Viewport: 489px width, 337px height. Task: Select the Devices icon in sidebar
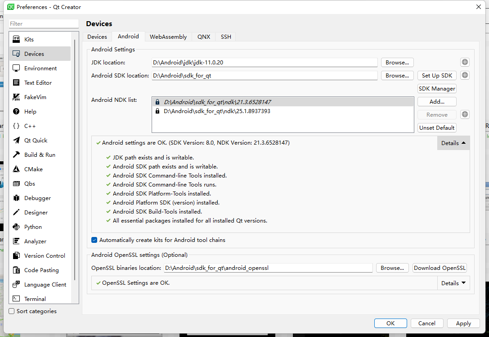[16, 54]
